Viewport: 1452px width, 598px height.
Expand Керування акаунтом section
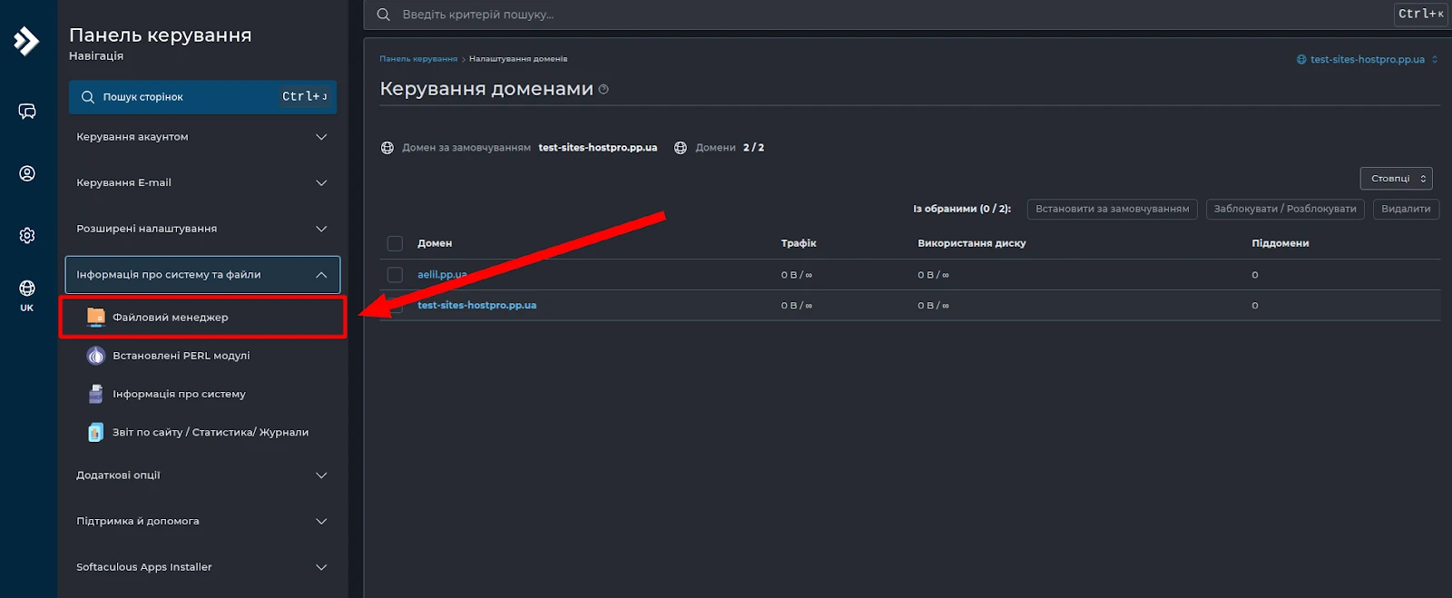(x=202, y=137)
